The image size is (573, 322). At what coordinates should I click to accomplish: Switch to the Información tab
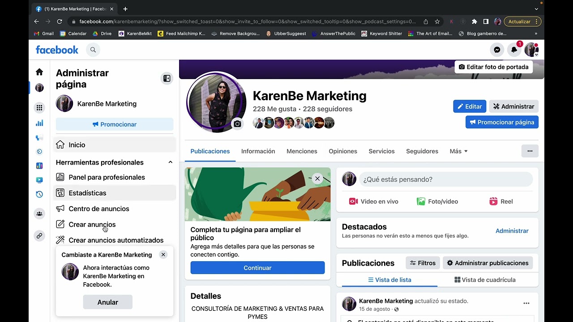point(258,151)
